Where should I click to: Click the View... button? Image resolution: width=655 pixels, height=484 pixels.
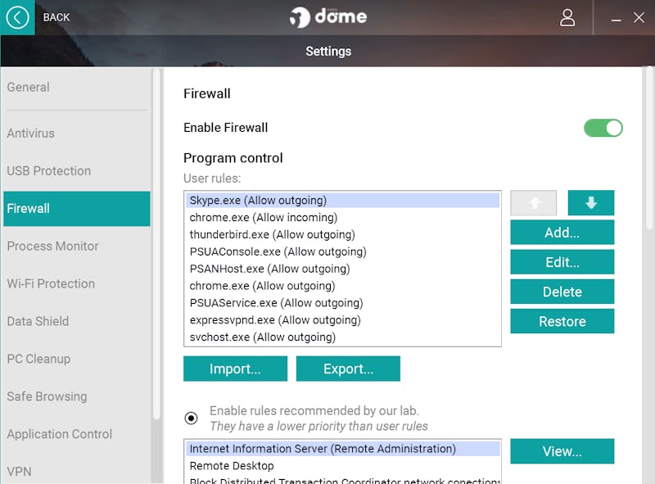(562, 451)
